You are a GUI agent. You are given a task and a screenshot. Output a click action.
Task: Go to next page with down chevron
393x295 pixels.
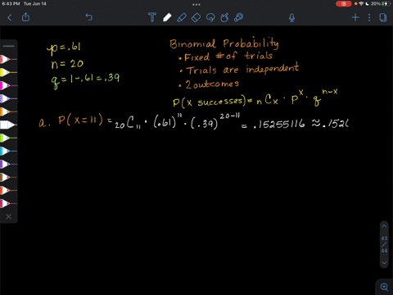[384, 263]
